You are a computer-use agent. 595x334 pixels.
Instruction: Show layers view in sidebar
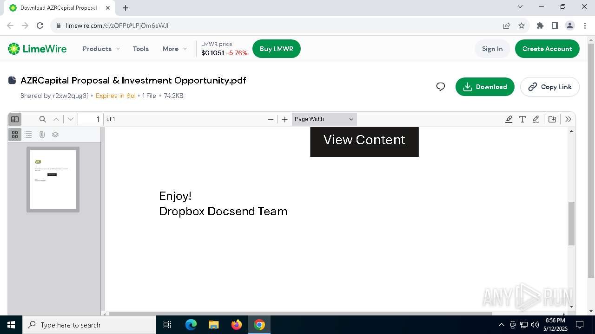pos(55,135)
